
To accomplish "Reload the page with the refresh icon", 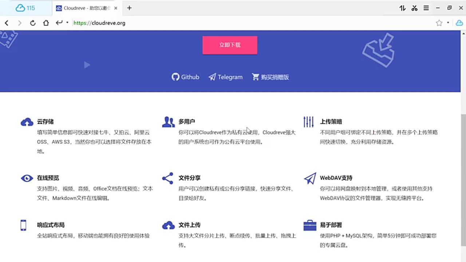I will (33, 23).
